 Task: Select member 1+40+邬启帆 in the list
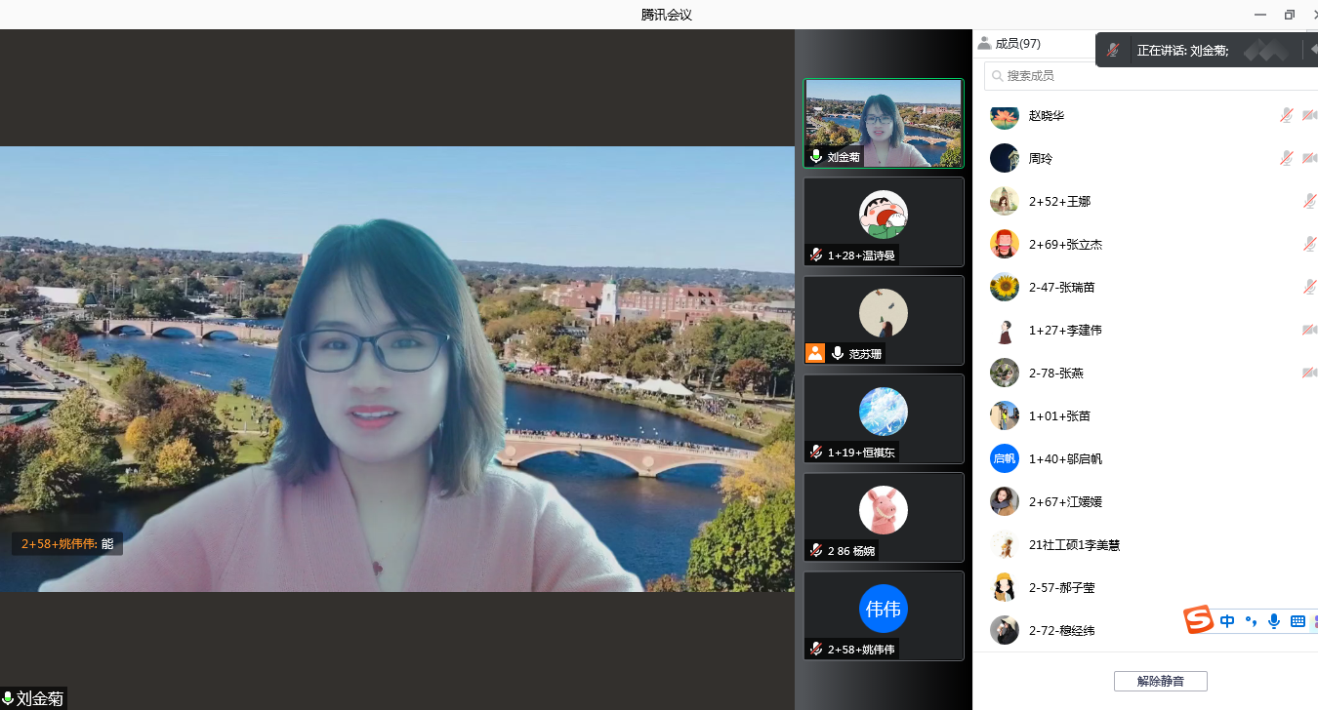[x=1065, y=458]
